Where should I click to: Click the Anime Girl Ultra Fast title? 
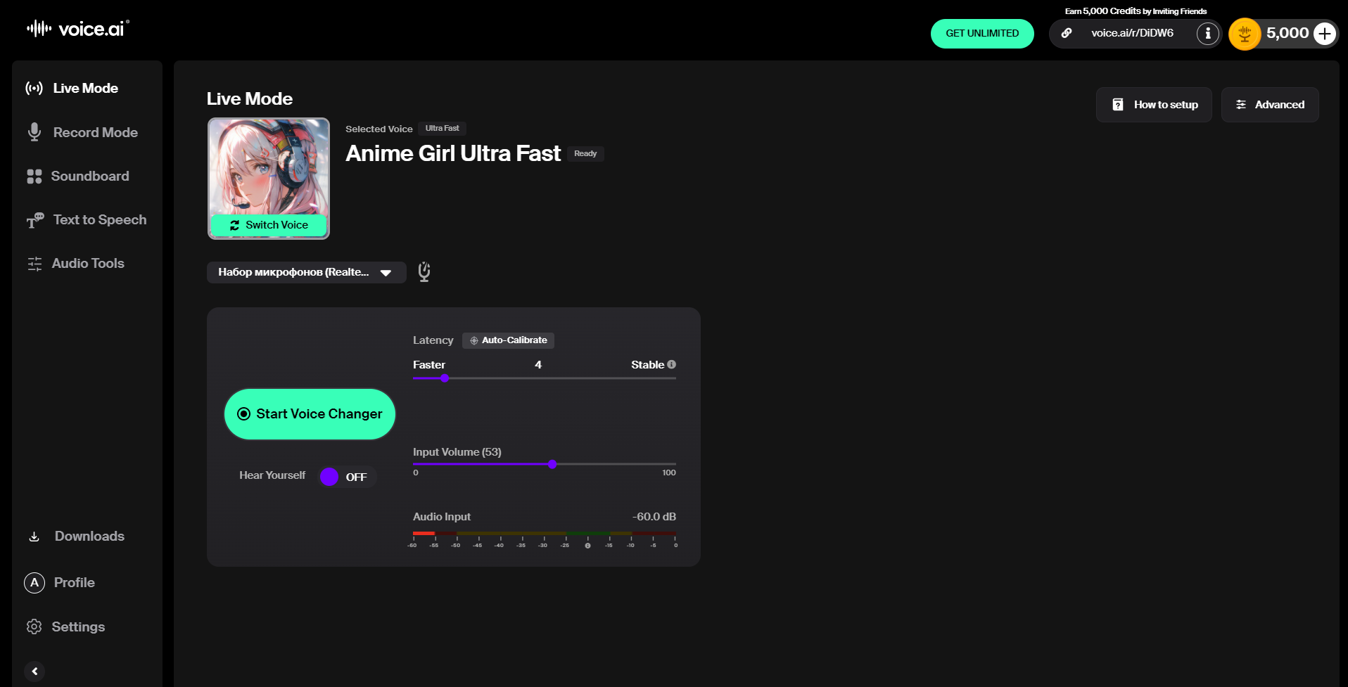tap(453, 153)
